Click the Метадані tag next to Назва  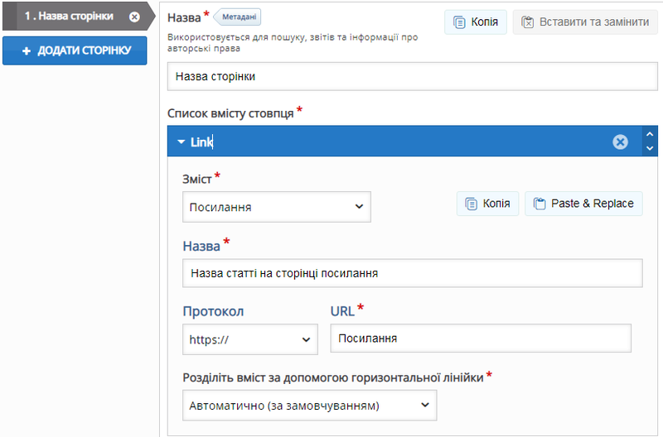click(239, 17)
